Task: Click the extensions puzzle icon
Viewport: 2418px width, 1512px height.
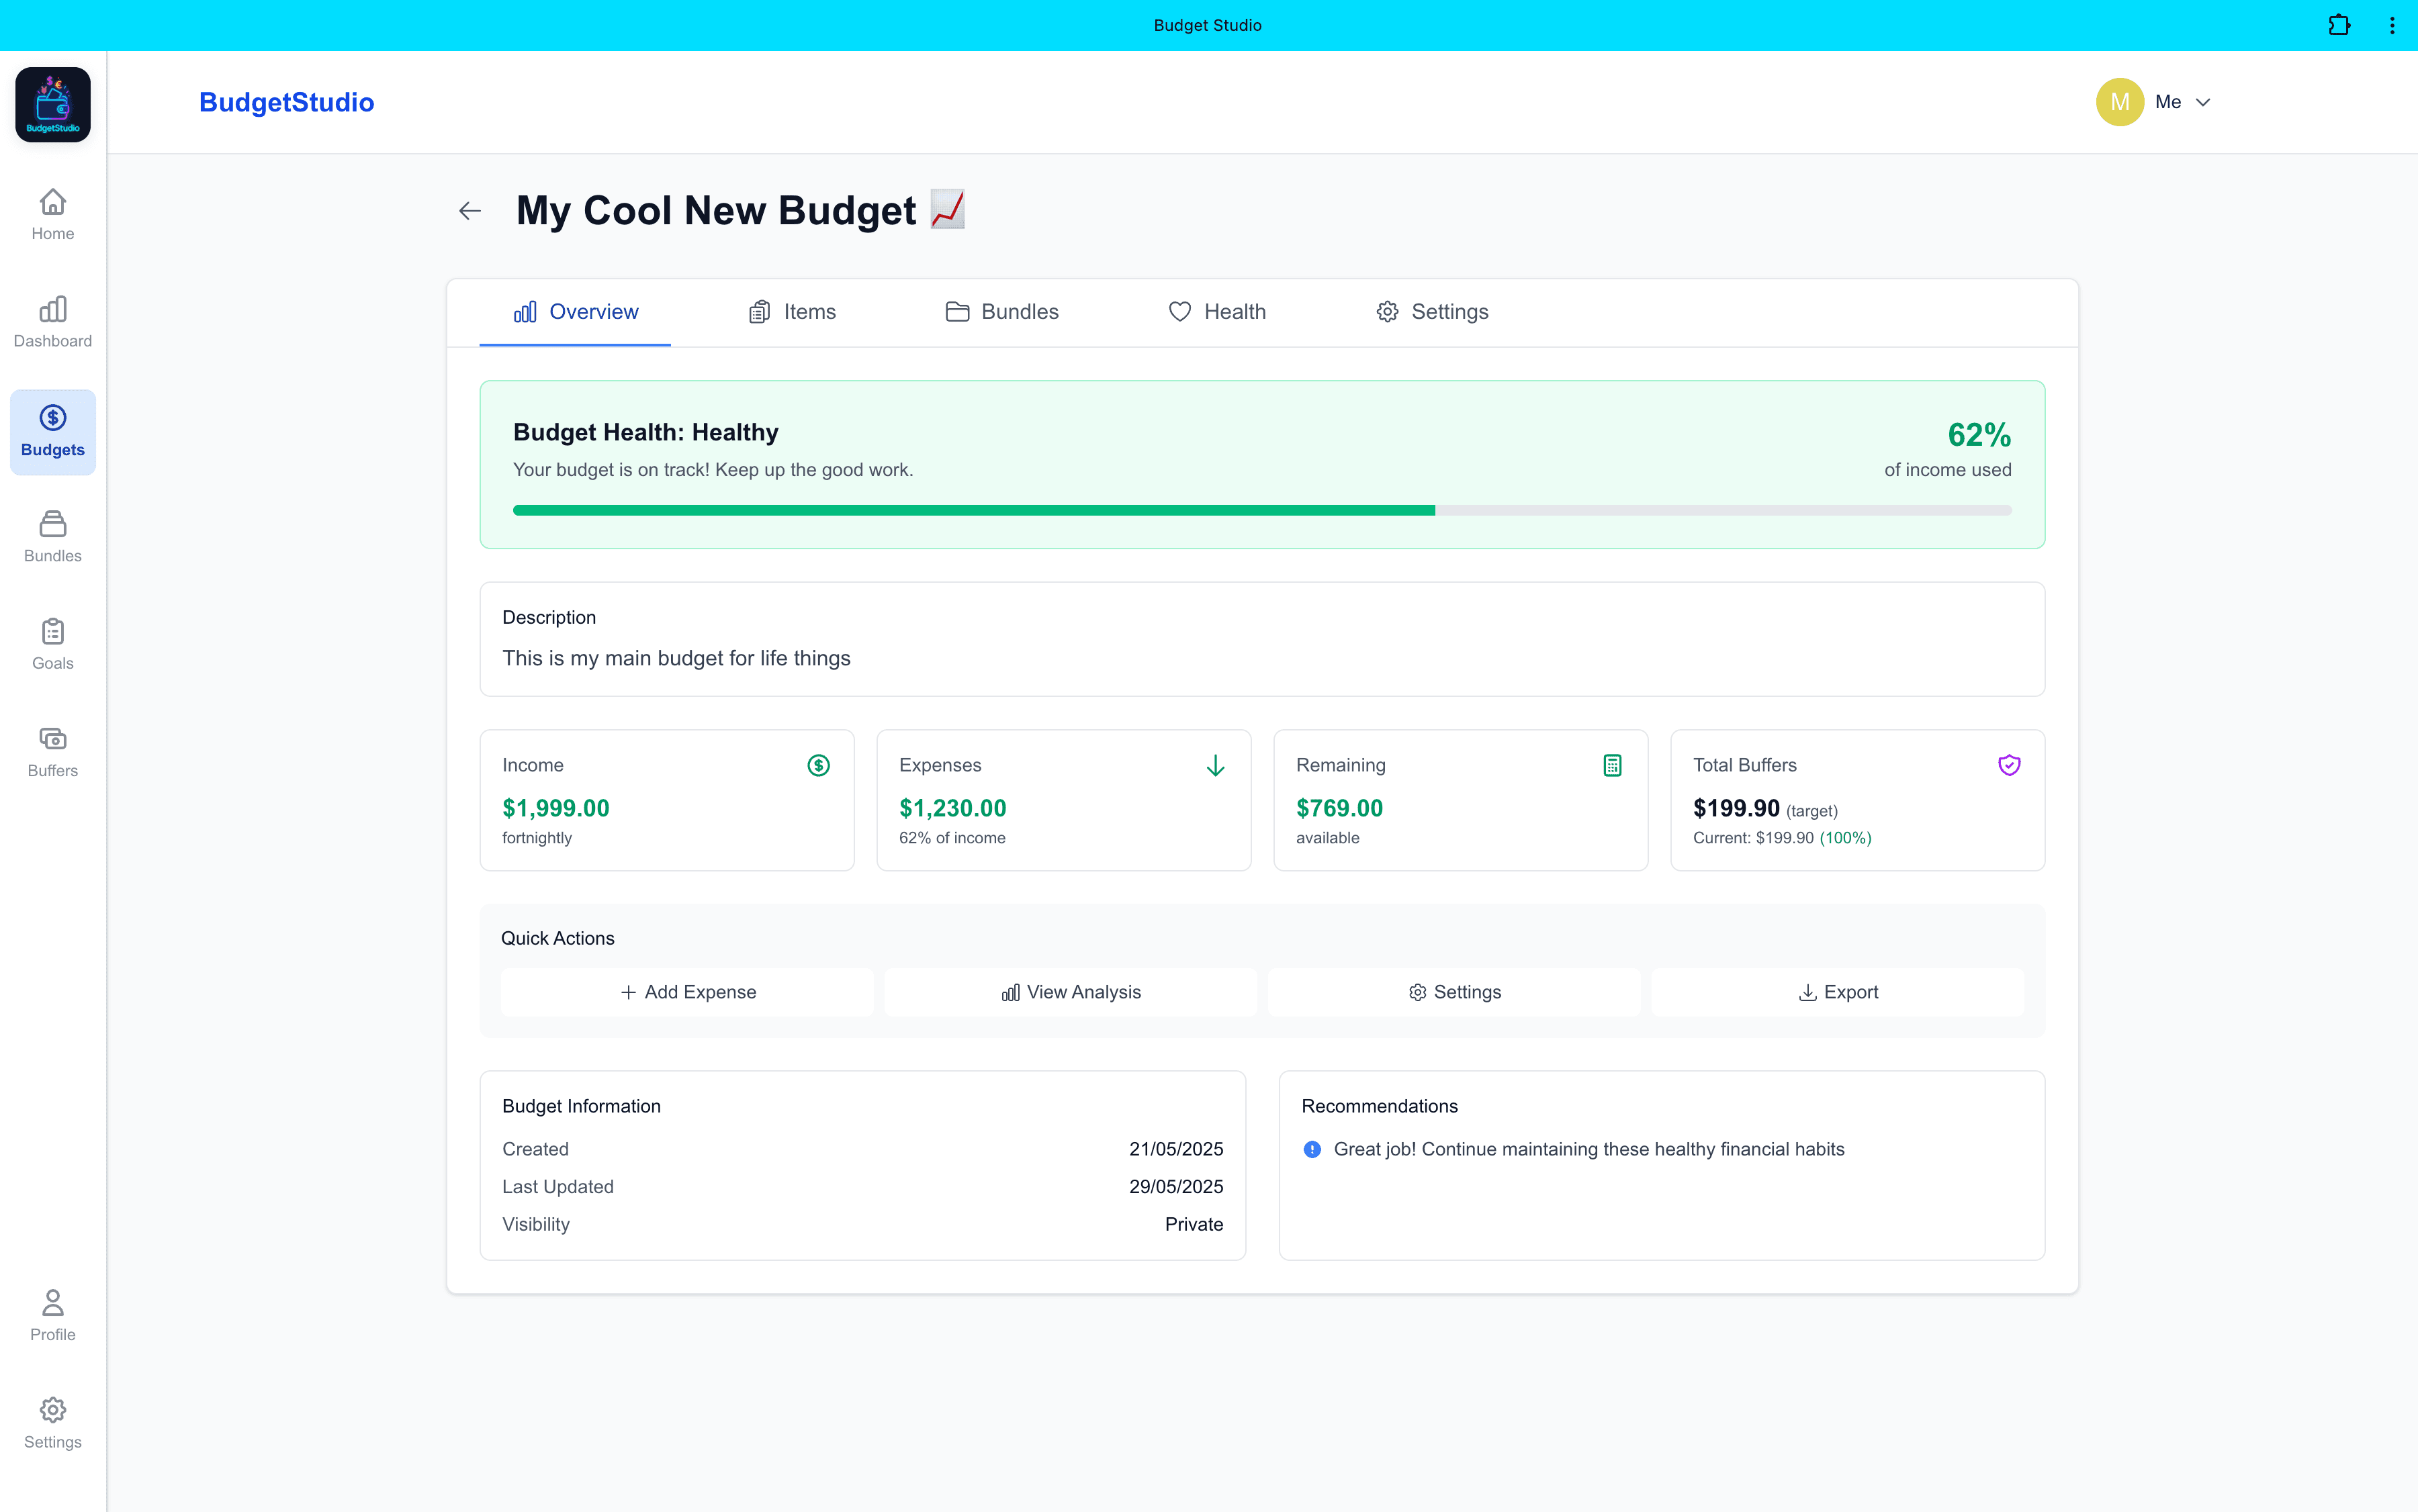Action: click(2339, 25)
